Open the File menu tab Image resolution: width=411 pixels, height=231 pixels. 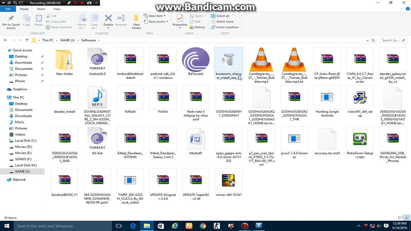[8, 9]
